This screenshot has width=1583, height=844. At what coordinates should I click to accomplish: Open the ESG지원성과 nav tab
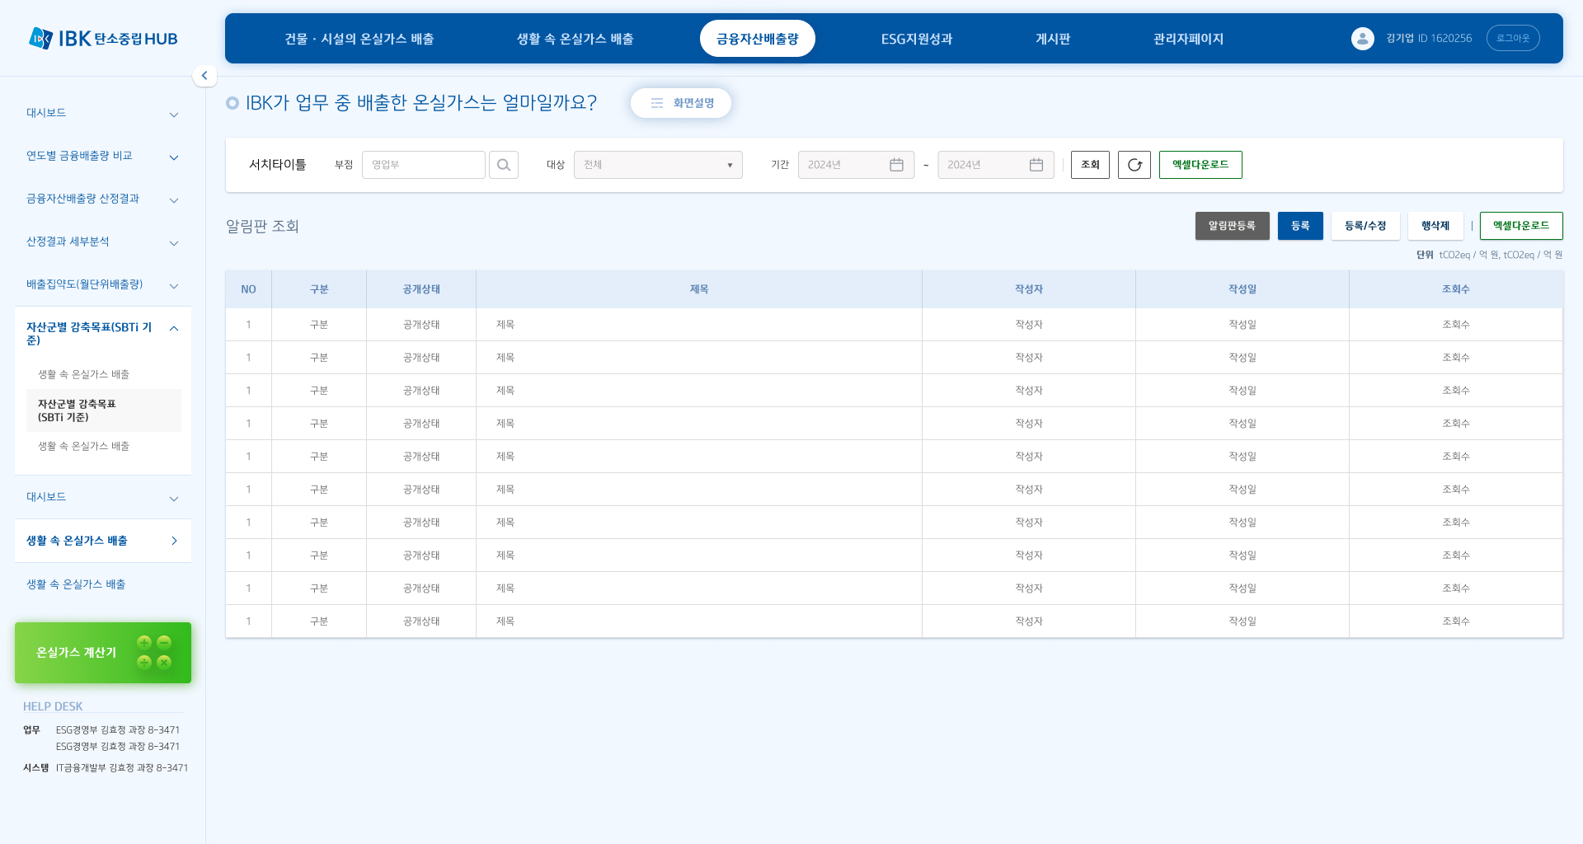(x=916, y=39)
